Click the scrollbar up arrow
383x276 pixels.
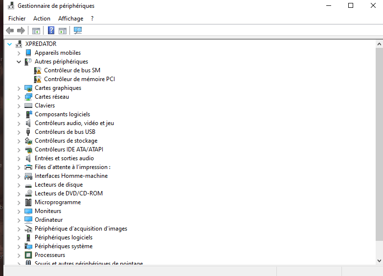379,44
